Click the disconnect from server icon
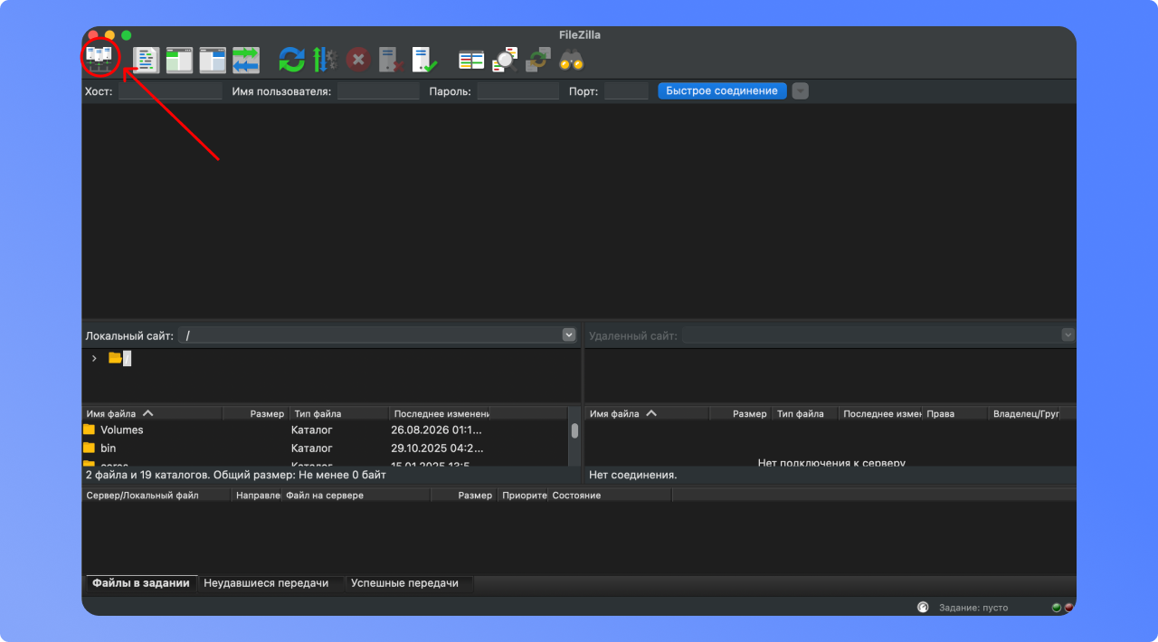 coord(392,60)
